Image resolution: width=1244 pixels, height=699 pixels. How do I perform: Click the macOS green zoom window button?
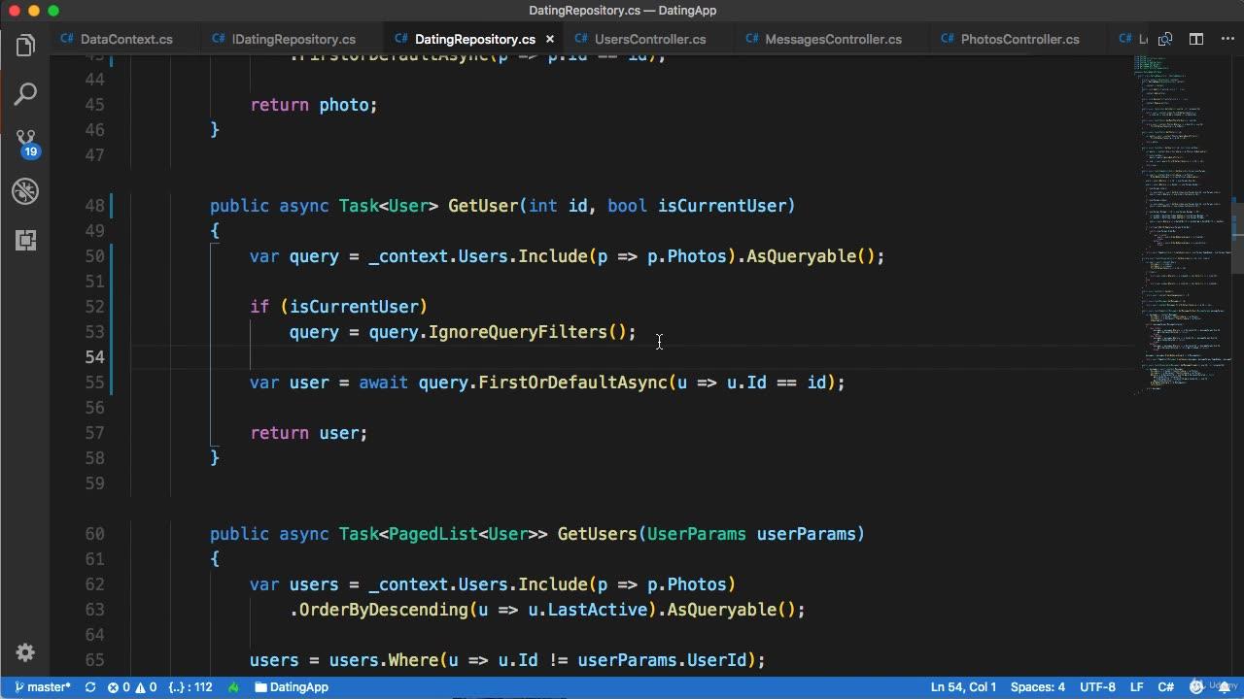click(x=53, y=11)
